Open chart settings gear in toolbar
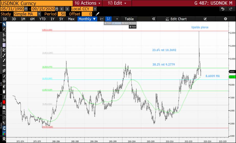The width and height of the screenshot is (236, 143). click(225, 19)
